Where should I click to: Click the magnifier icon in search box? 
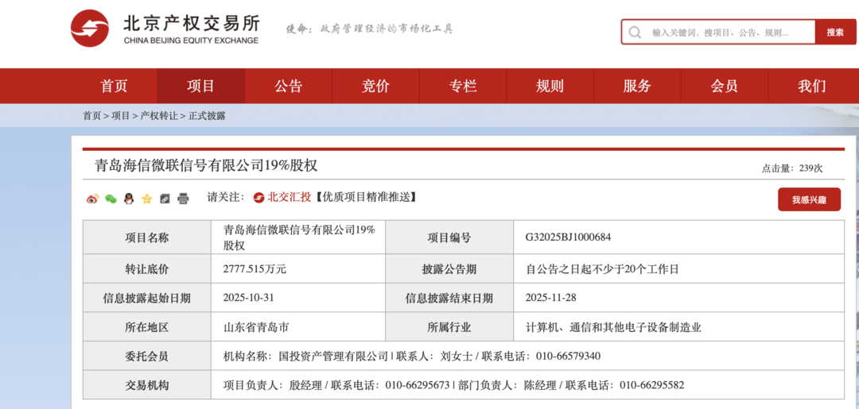click(635, 33)
